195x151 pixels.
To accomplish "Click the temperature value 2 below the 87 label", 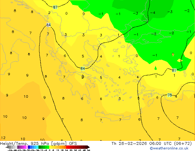I will [x=49, y=13].
